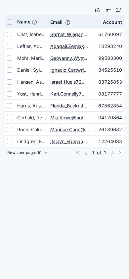Viewport: 129px width, 279px height.
Task: Click the help icon beside Name header
Action: click(x=34, y=22)
